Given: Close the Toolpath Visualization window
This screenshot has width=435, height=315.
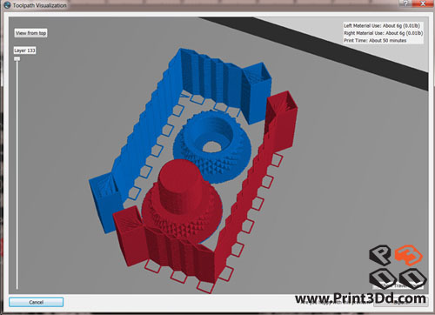Looking at the screenshot, I should click(x=423, y=3).
